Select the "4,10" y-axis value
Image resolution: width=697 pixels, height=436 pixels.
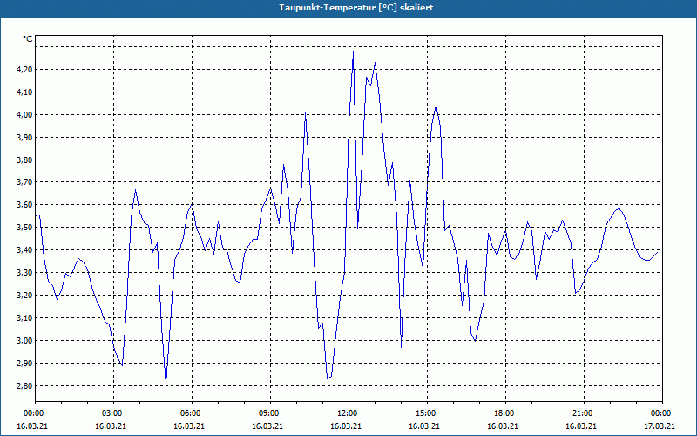tap(24, 92)
